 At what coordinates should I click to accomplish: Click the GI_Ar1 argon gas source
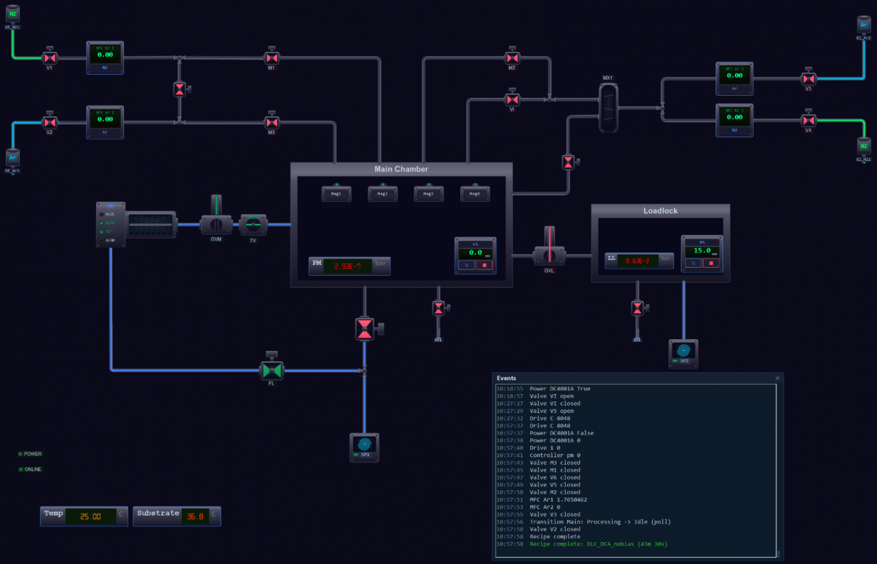point(12,158)
